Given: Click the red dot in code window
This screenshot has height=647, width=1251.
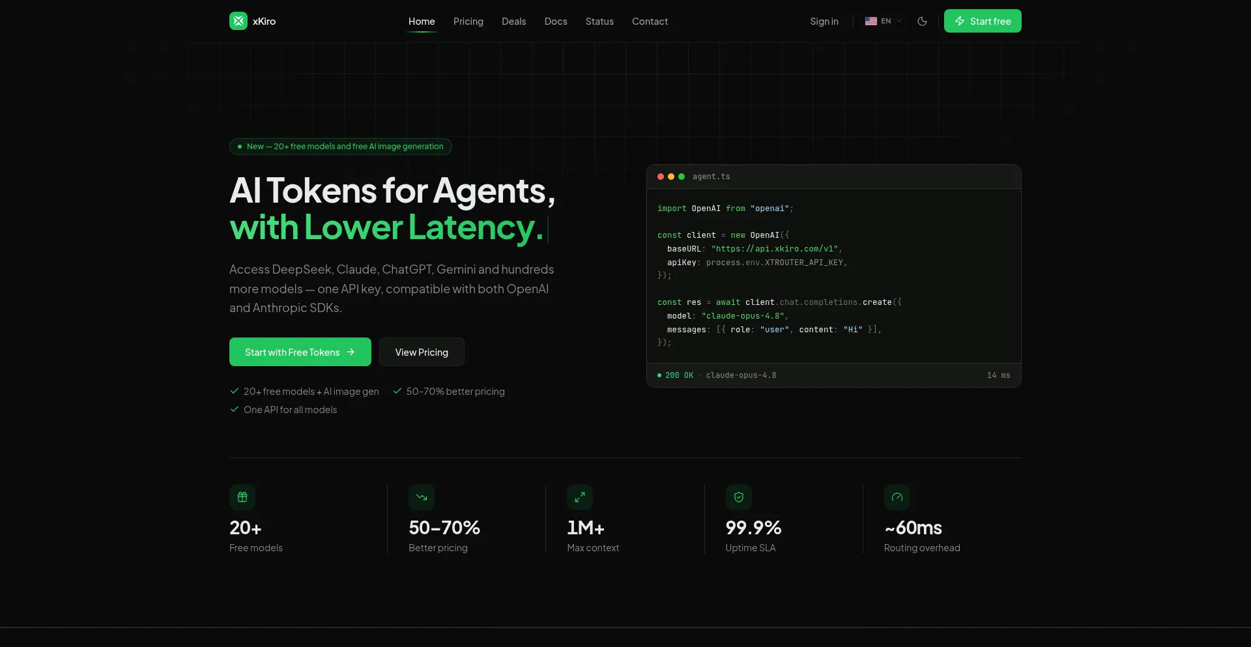Looking at the screenshot, I should (661, 177).
